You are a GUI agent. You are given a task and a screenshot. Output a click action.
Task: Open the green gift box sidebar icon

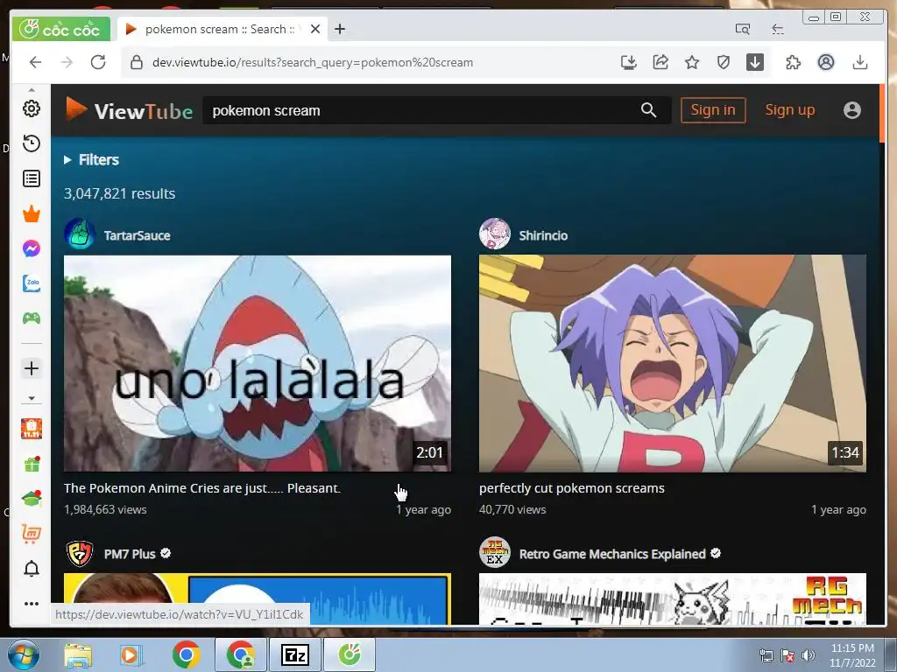tap(32, 464)
